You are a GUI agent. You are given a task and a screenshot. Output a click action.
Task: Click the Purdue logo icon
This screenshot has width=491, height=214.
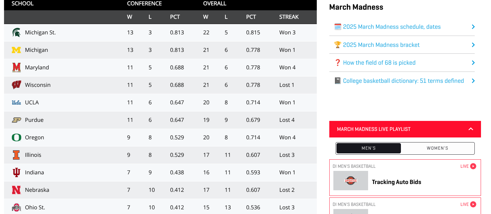[x=16, y=120]
